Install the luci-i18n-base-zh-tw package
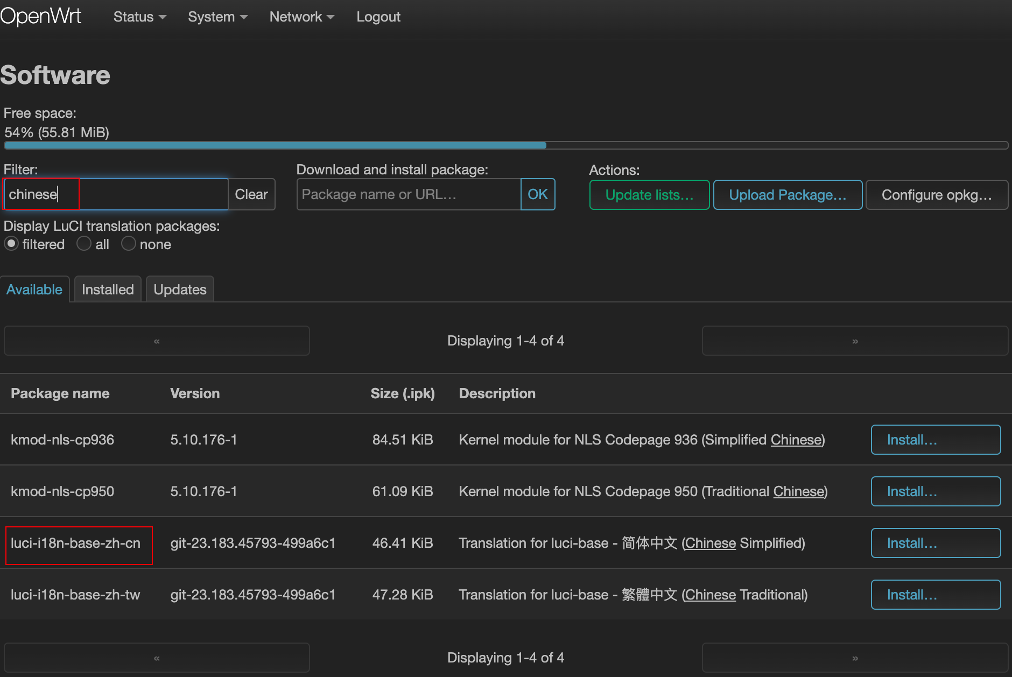 936,595
